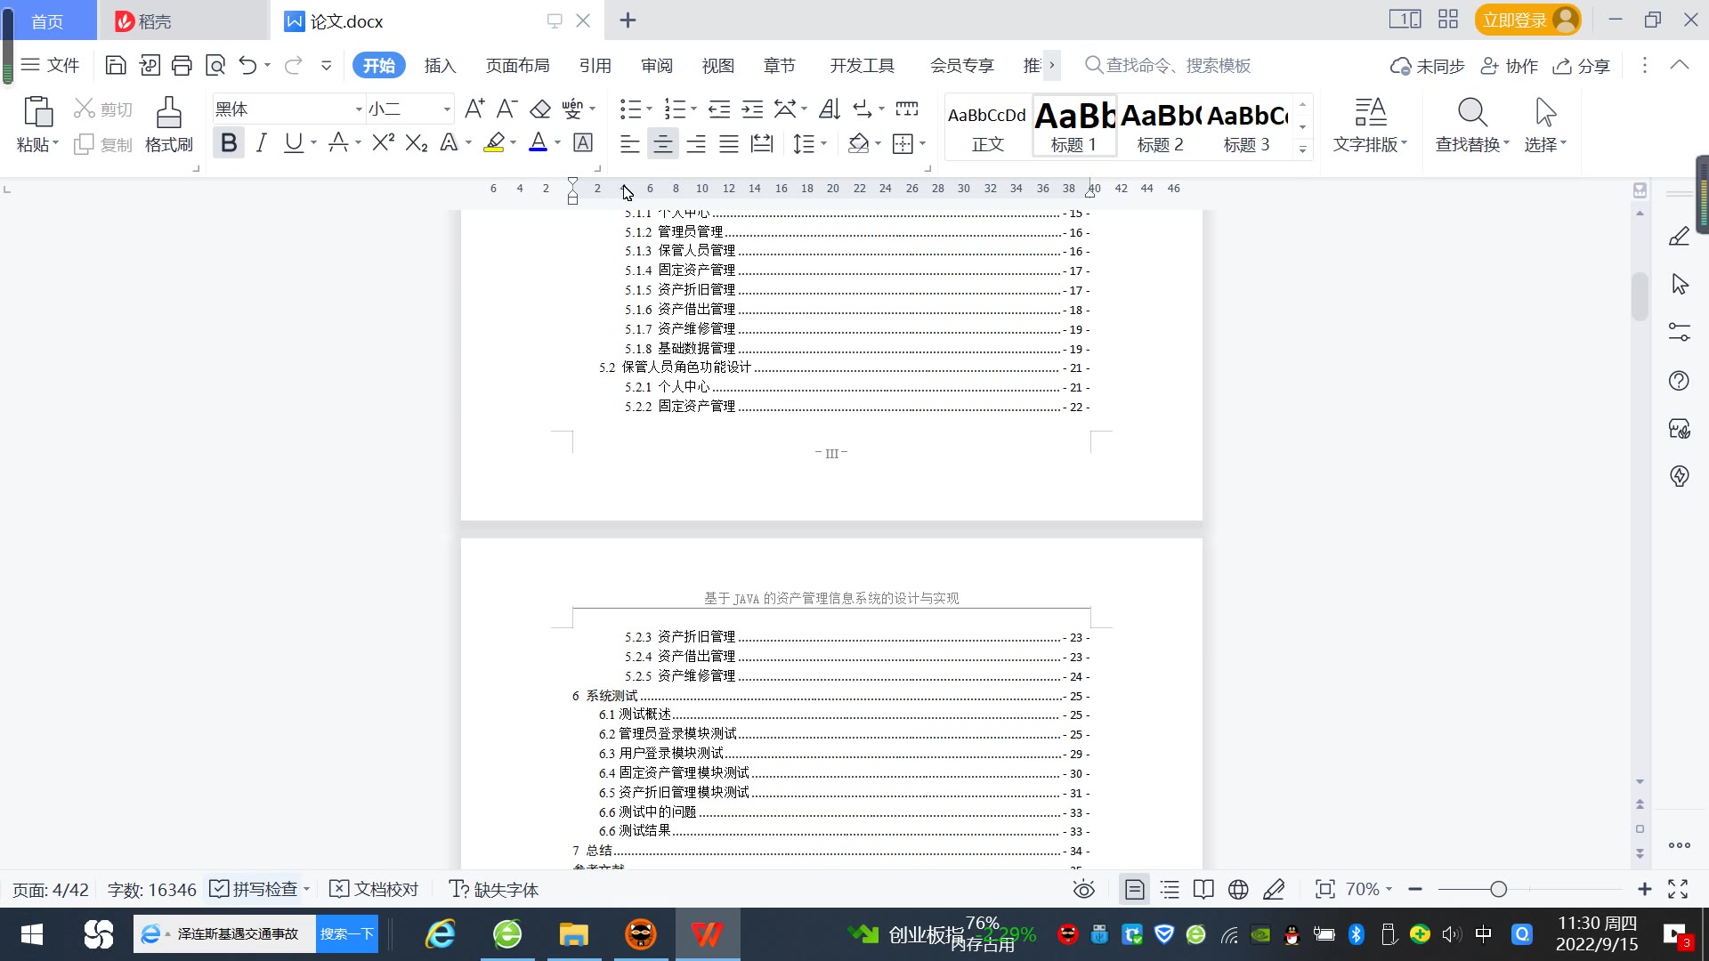Viewport: 1709px width, 961px height.
Task: Click the help question mark in sidebar
Action: pyautogui.click(x=1679, y=381)
